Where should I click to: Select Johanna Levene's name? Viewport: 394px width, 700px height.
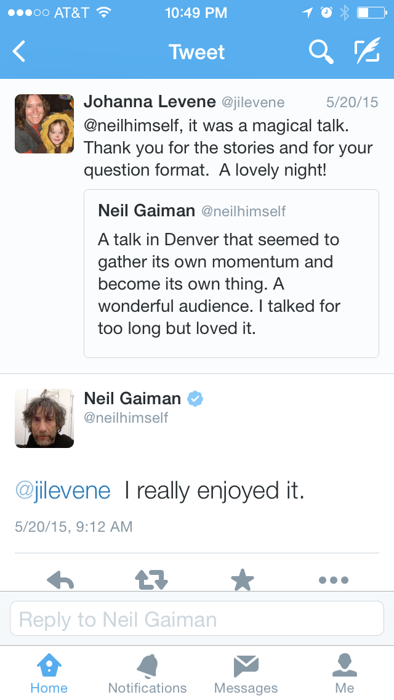pos(150,102)
